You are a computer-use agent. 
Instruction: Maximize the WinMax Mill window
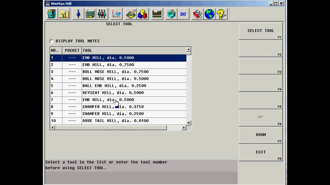(x=275, y=3)
